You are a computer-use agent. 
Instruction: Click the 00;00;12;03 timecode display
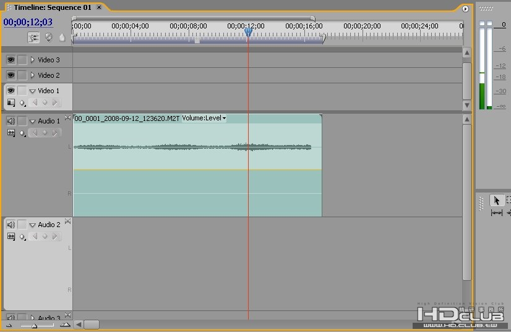[28, 22]
